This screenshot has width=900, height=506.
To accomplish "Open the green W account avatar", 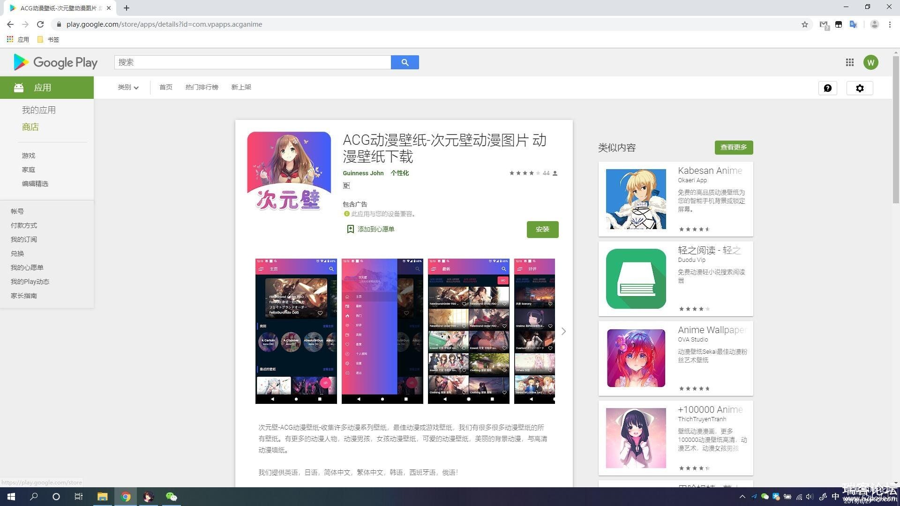I will 871,62.
